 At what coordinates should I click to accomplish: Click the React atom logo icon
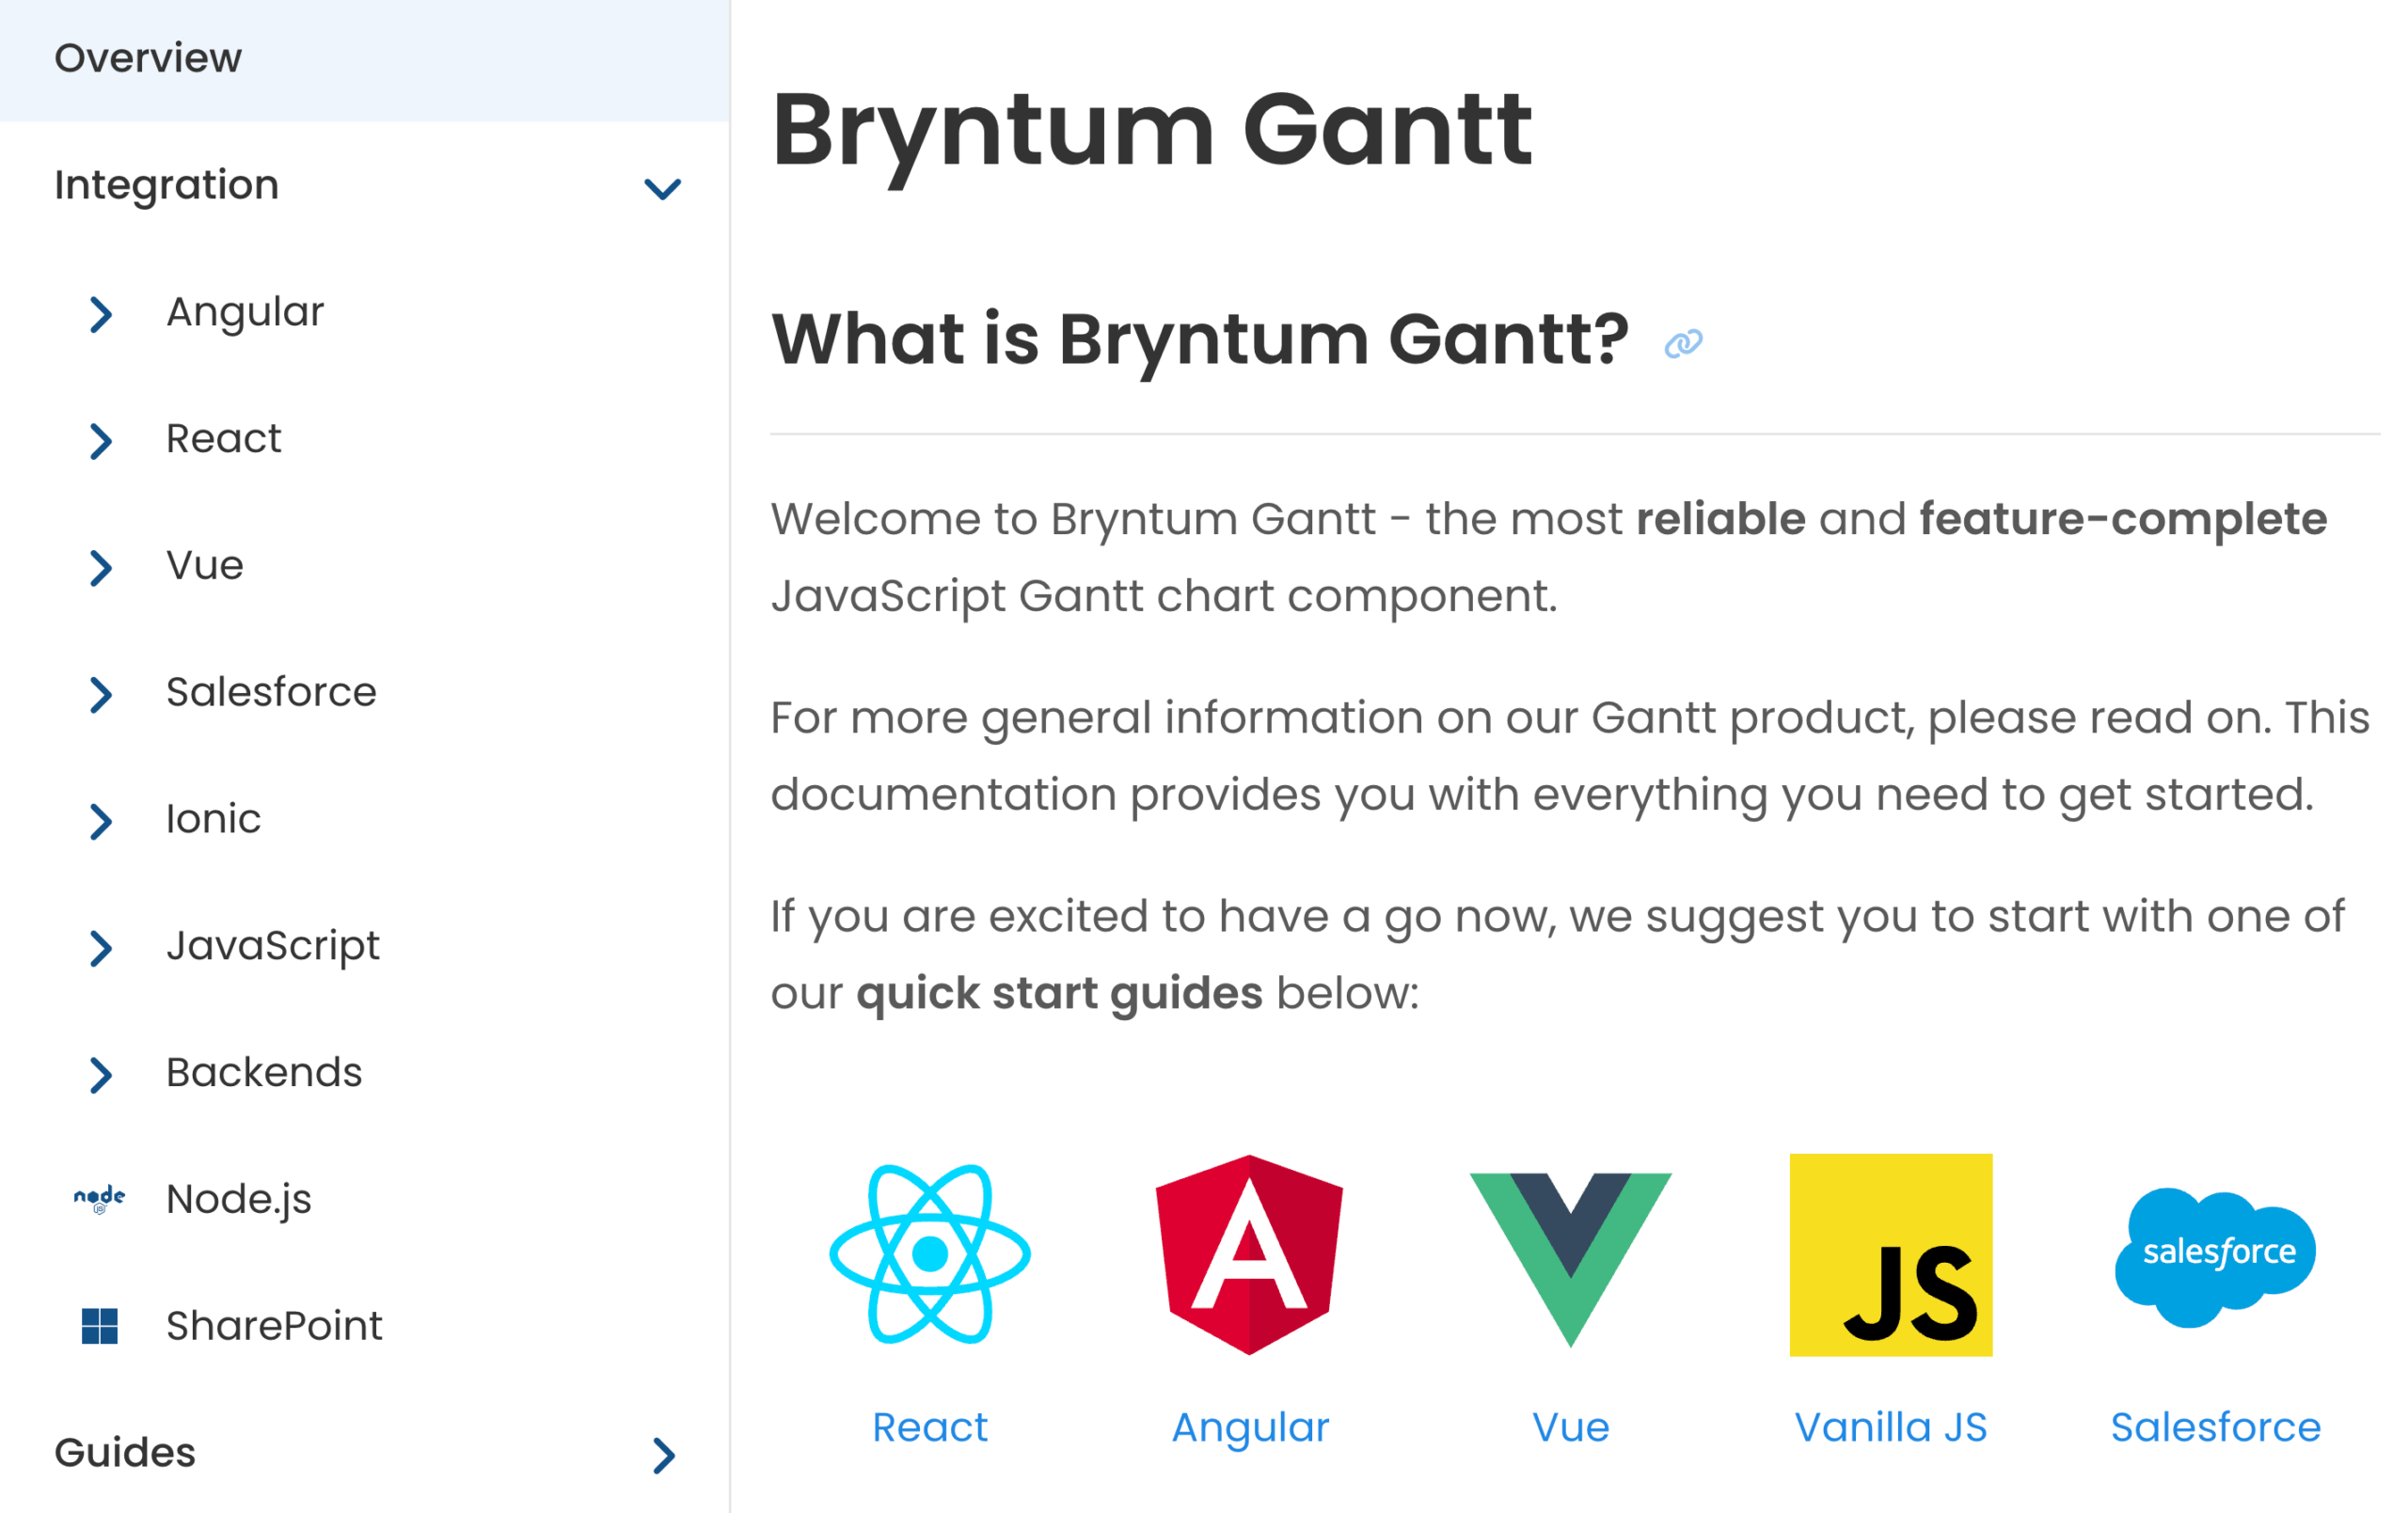[929, 1254]
